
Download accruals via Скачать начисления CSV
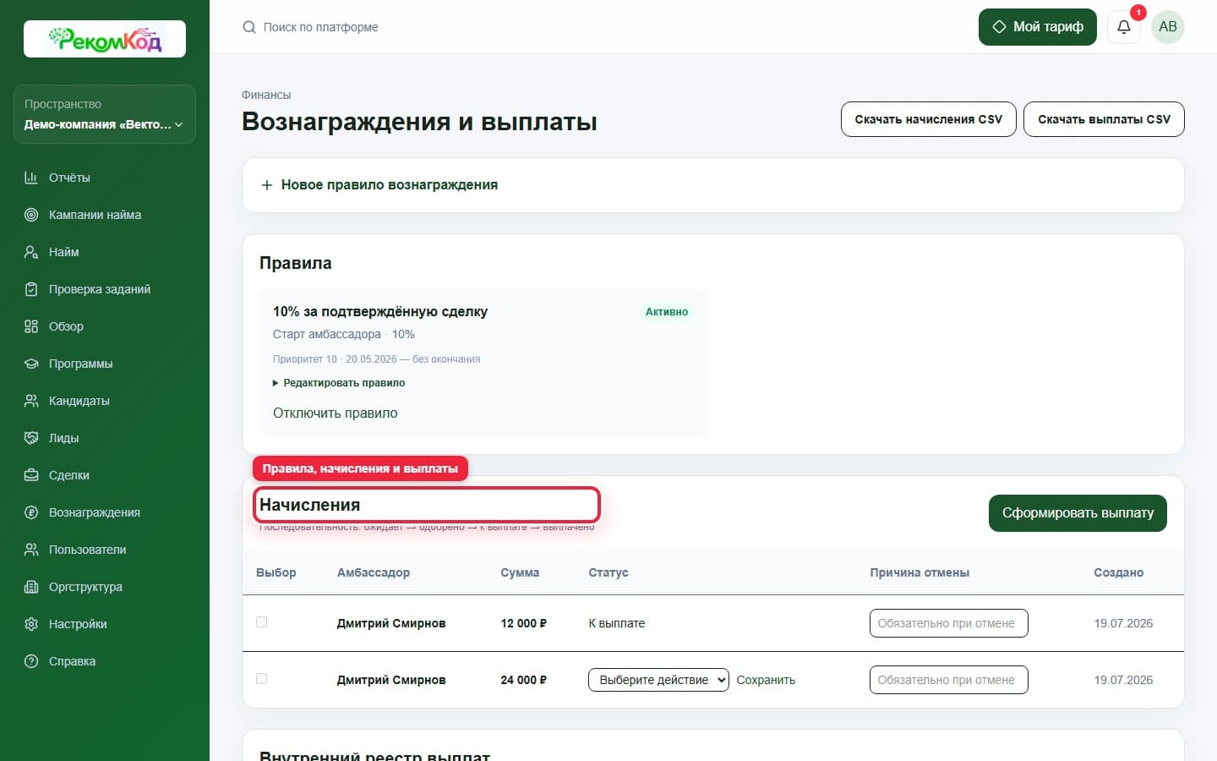click(x=929, y=119)
